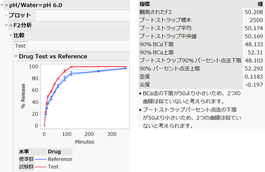Collapse the F2分析 section

[6, 26]
